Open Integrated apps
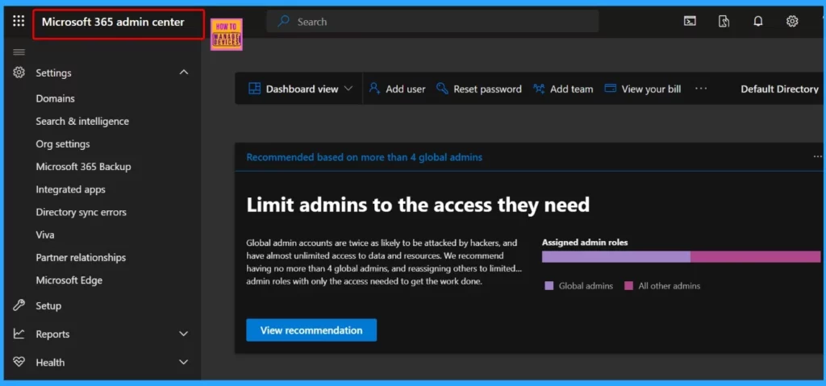 (71, 189)
